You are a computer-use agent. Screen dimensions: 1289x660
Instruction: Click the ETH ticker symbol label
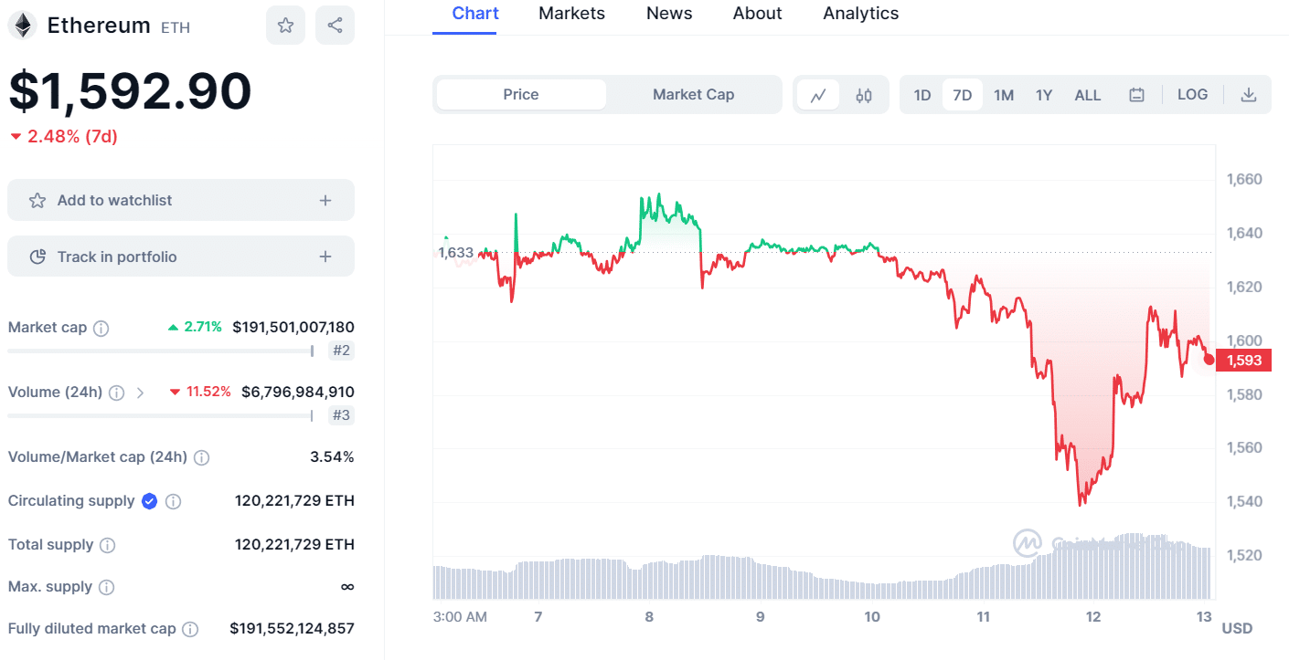coord(176,27)
